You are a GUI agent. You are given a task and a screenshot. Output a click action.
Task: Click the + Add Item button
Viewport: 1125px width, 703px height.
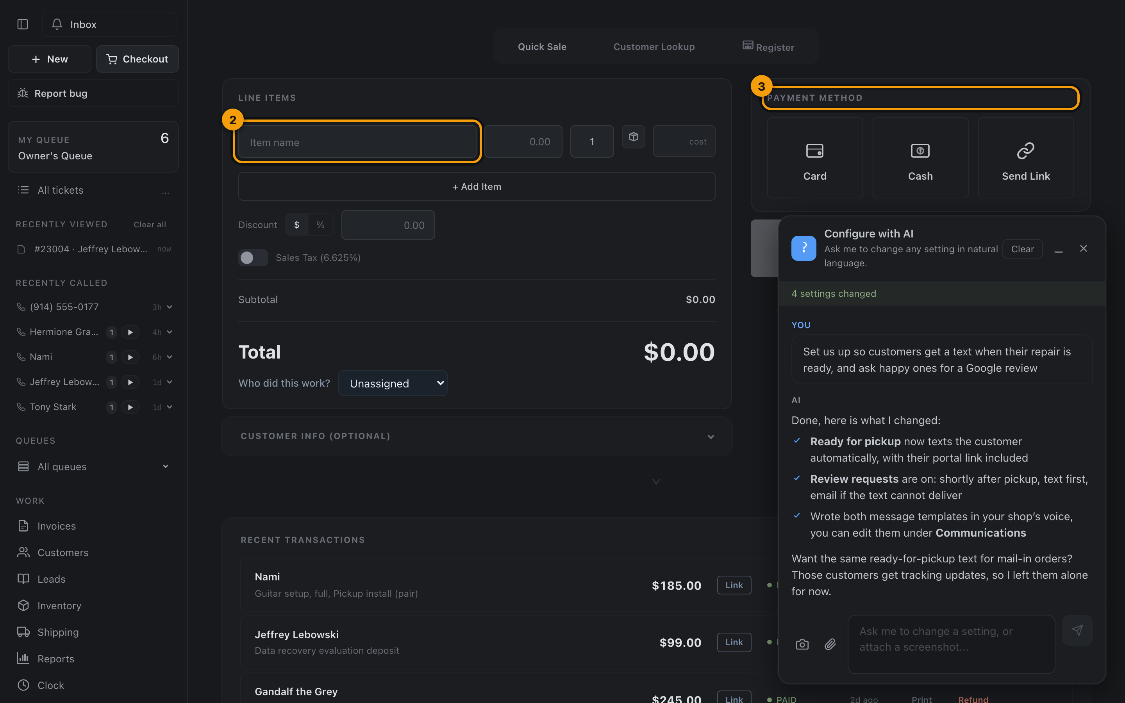(477, 186)
